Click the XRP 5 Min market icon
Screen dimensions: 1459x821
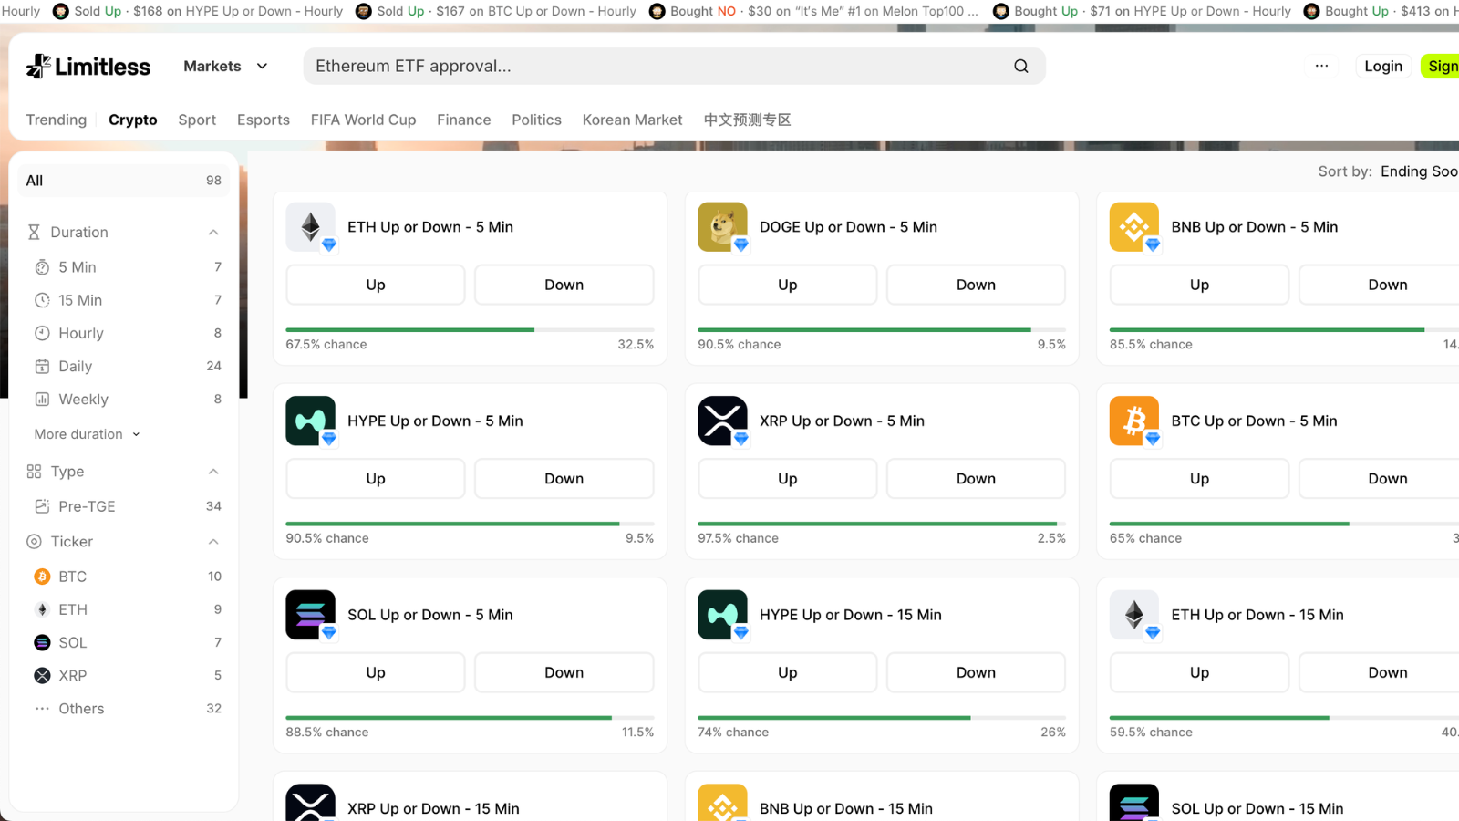pyautogui.click(x=722, y=421)
